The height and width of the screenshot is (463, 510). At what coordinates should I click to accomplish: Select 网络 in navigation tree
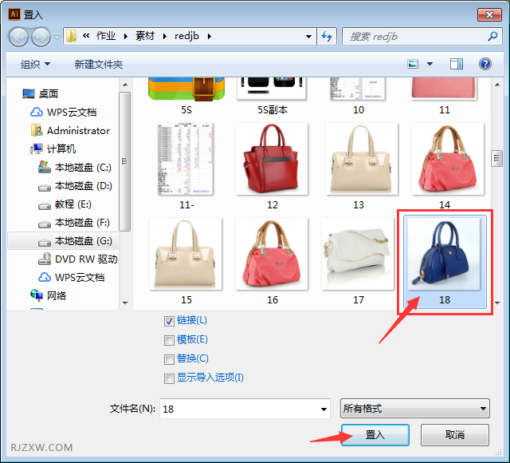[48, 295]
